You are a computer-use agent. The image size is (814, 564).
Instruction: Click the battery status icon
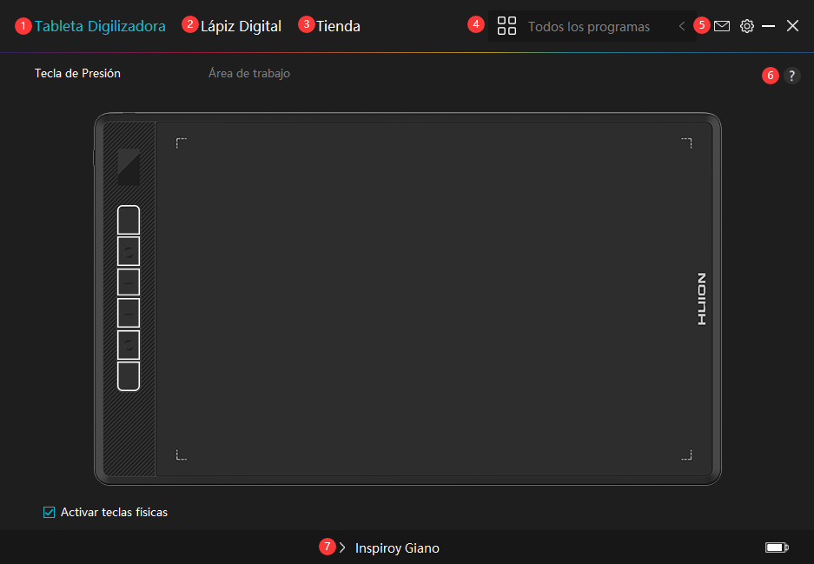[776, 547]
